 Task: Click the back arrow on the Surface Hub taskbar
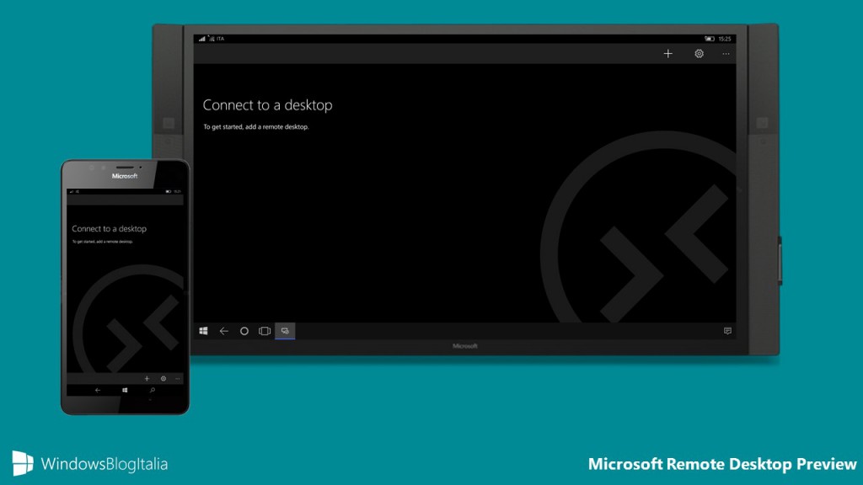click(223, 331)
